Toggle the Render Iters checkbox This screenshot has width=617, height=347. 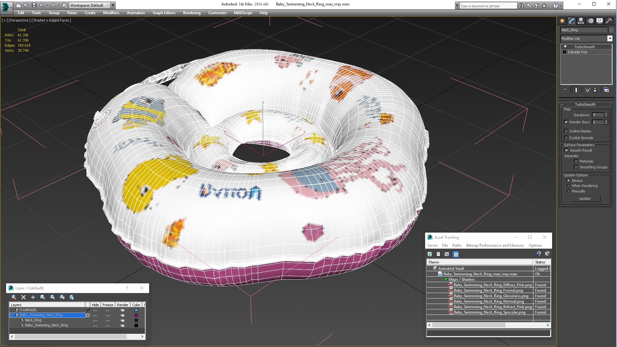[x=566, y=122]
